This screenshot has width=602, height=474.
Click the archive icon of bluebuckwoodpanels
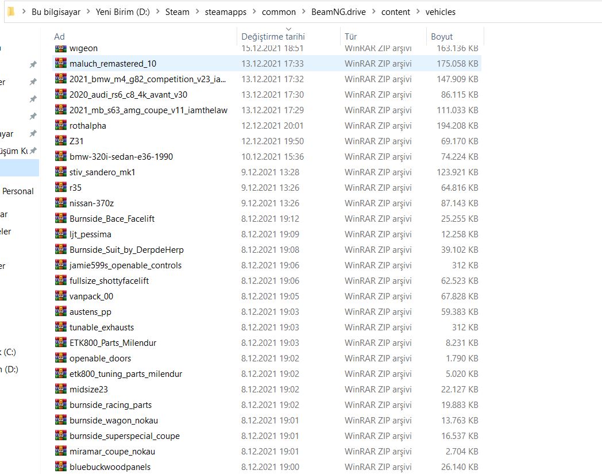click(61, 467)
